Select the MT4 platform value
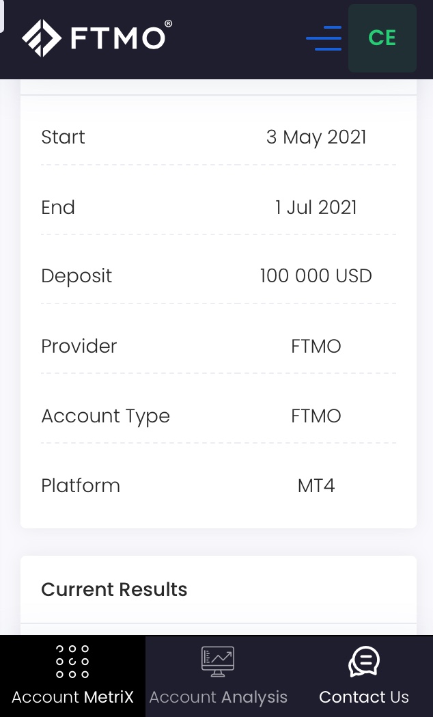 click(316, 486)
